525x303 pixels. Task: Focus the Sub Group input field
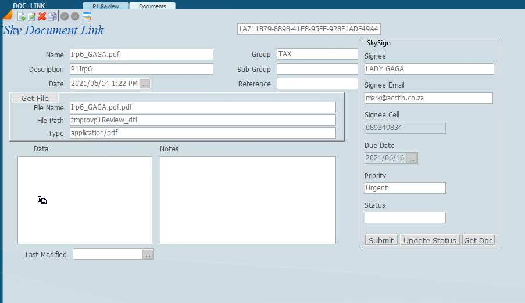click(x=317, y=69)
